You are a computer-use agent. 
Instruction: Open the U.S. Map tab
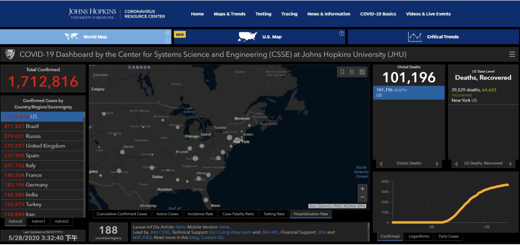click(x=260, y=37)
